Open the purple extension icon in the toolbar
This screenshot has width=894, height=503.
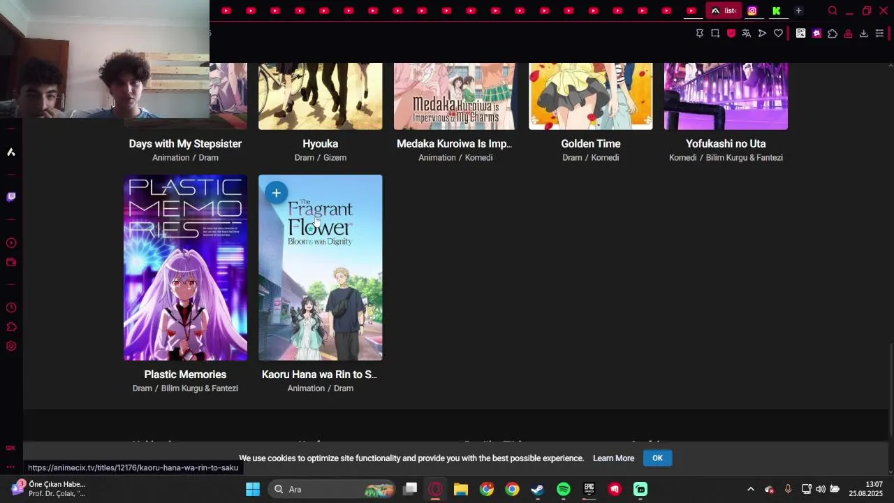pos(816,34)
